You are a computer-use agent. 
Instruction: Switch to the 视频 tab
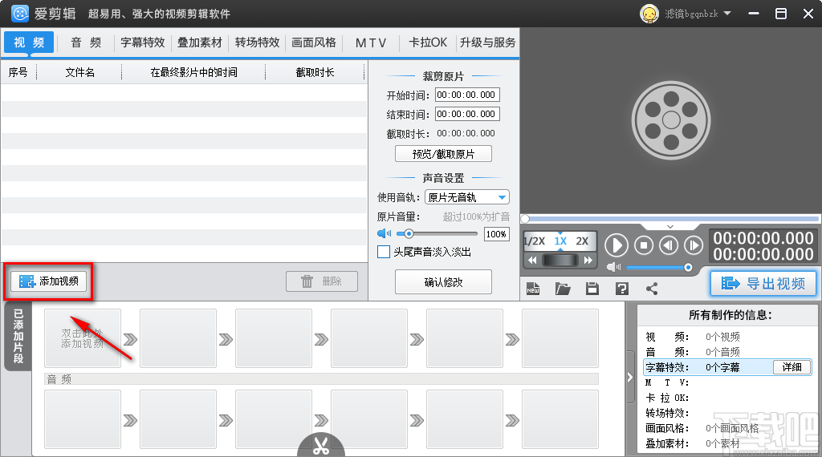(29, 42)
